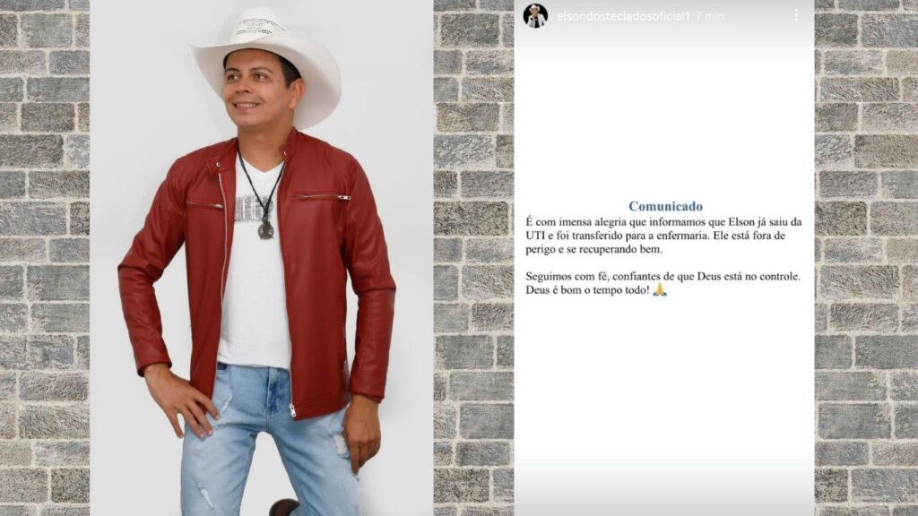
Task: Click the white t-shirt graphic print
Action: [251, 209]
